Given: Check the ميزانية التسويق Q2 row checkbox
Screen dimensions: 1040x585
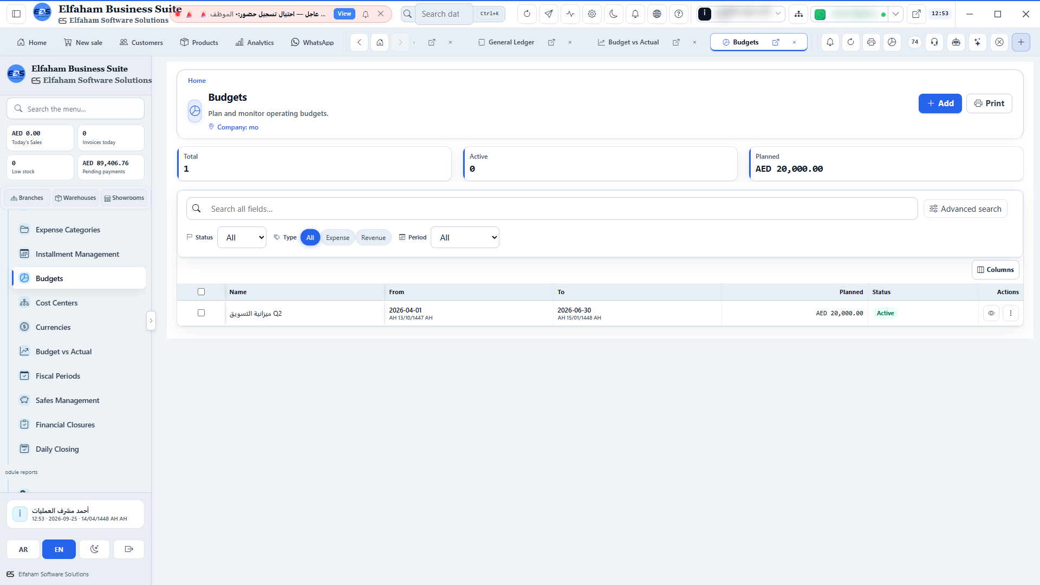Looking at the screenshot, I should click(x=201, y=313).
